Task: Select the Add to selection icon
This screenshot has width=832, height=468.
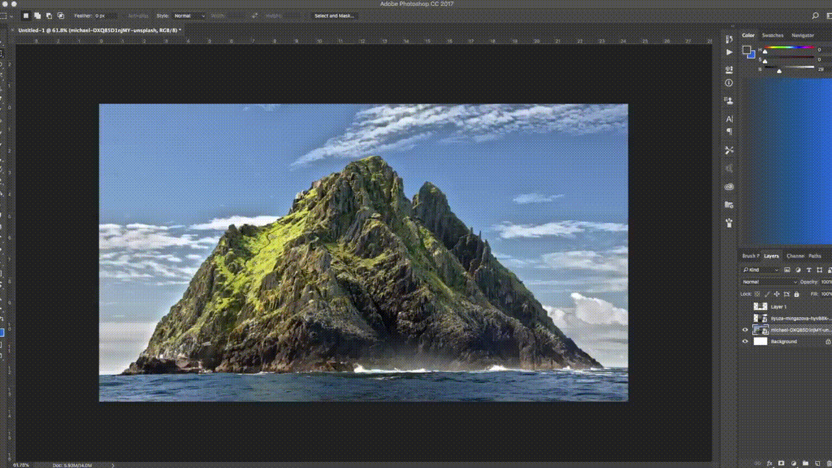Action: (x=38, y=16)
